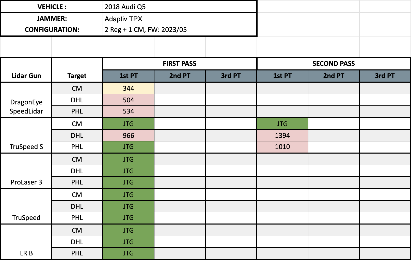Screen dimensions: 411x260
Task: Select the "Target" column header
Action: click(x=77, y=76)
